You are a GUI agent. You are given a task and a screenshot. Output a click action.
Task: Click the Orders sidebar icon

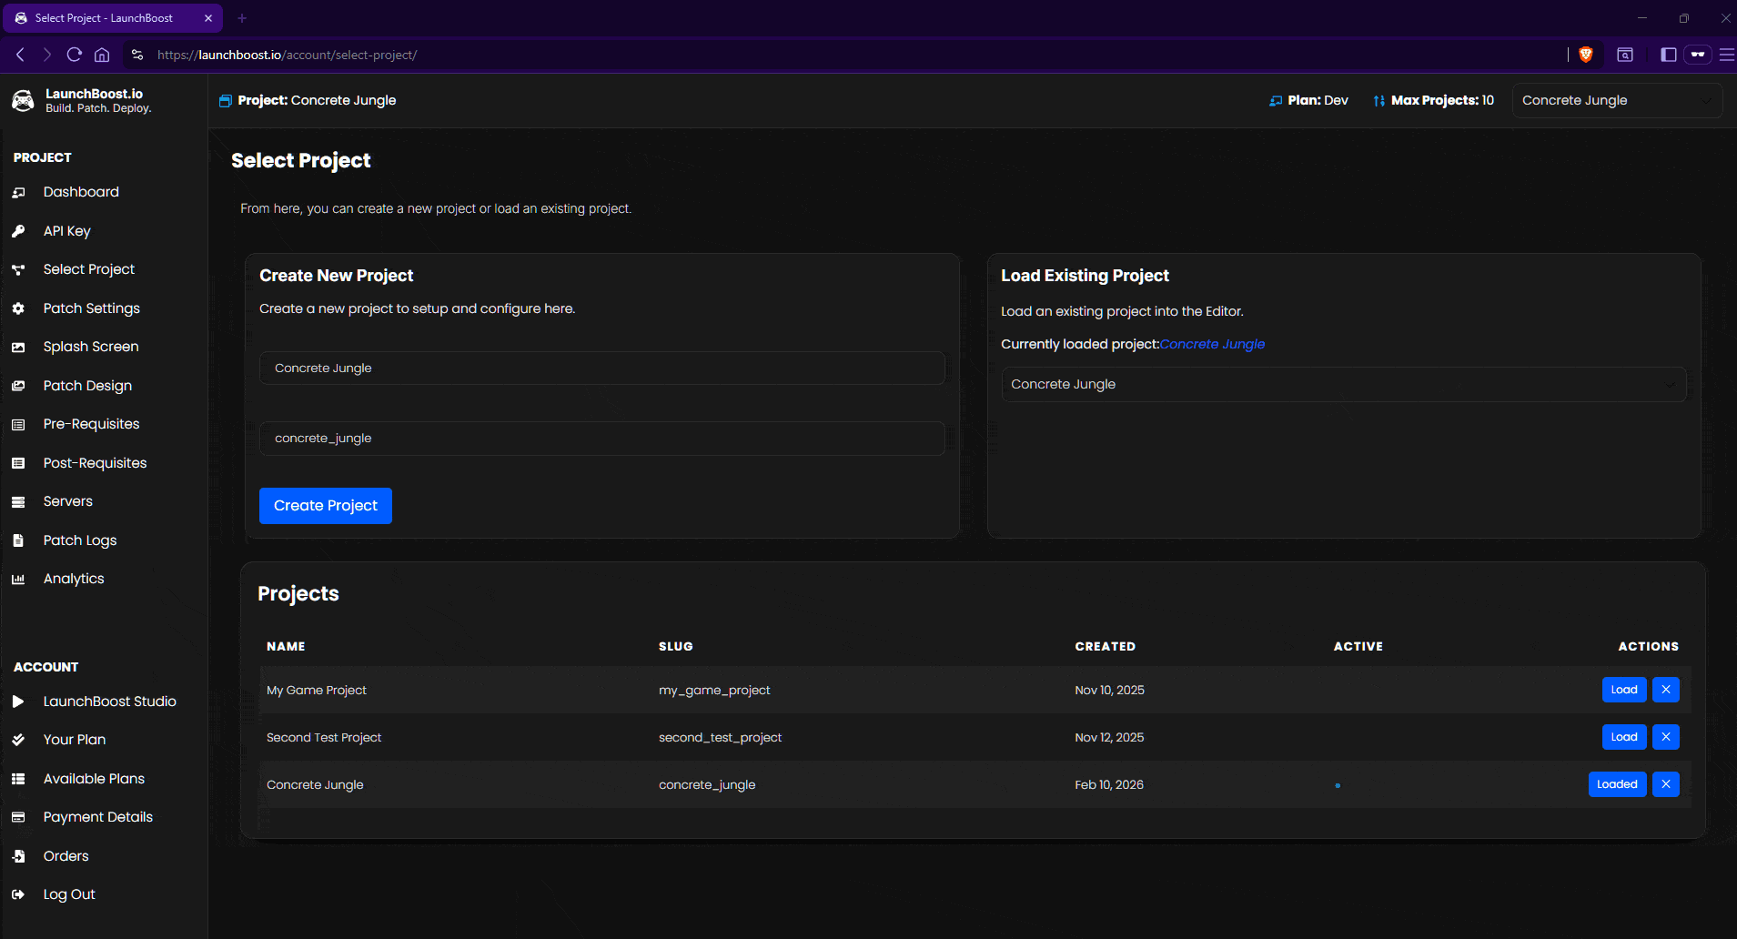18,856
